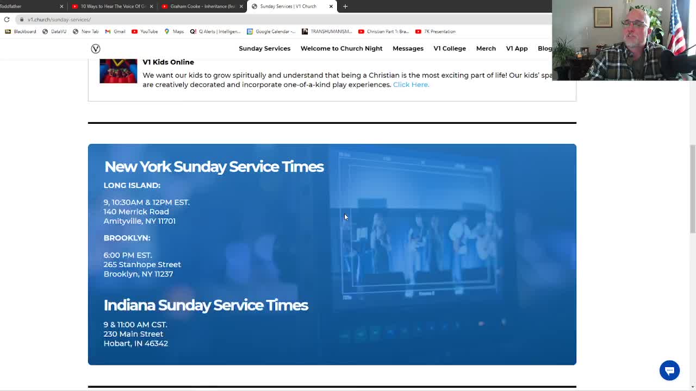Open the Maps bookmark
The width and height of the screenshot is (696, 391).
174,31
